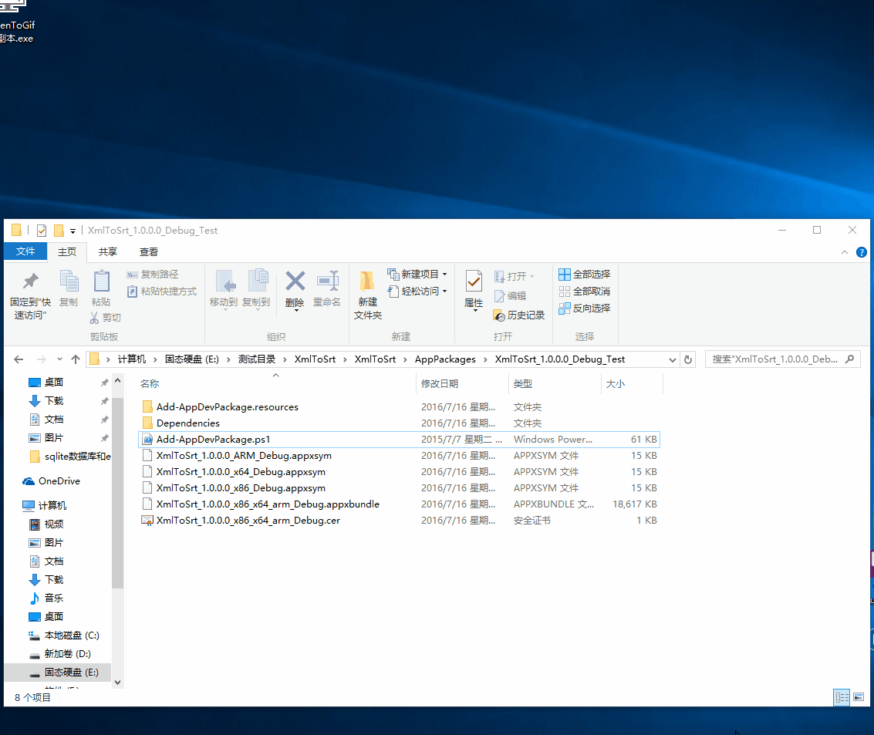Image resolution: width=874 pixels, height=735 pixels.
Task: Click the 属性 properties icon
Action: 474,281
